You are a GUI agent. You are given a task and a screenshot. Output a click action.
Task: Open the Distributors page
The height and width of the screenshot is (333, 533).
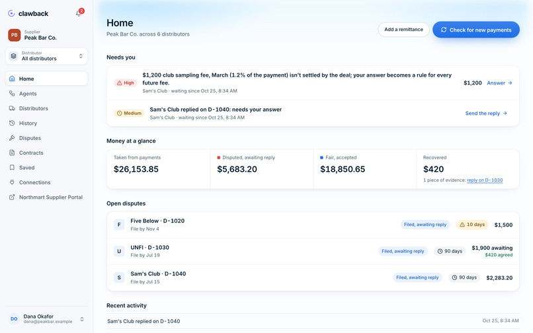tap(46, 108)
